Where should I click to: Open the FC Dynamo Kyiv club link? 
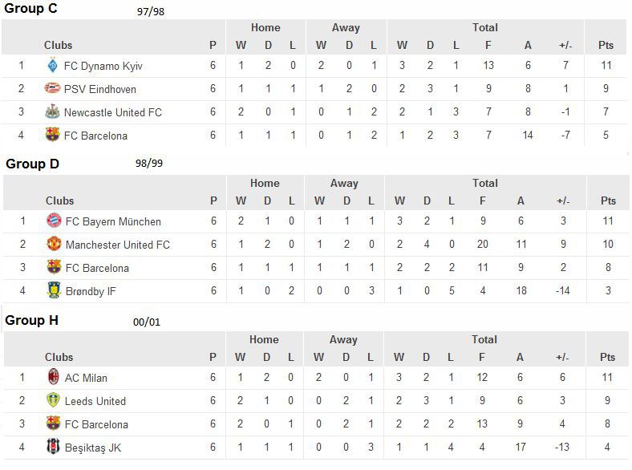(x=103, y=66)
